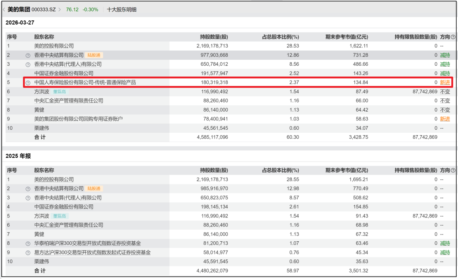Click the help icon beside 香港中央结算(代理人)有限公司 in 2026-03-27 table
Image resolution: width=458 pixels, height=279 pixels.
coord(28,64)
